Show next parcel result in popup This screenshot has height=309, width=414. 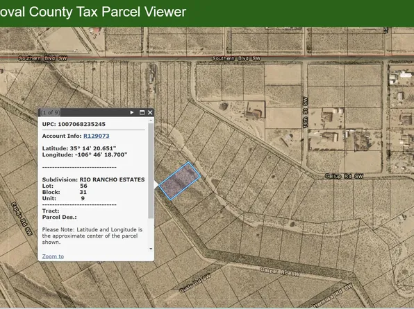click(x=132, y=112)
